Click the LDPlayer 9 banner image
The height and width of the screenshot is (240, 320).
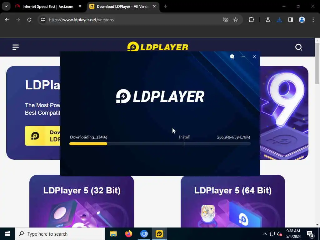[284, 112]
